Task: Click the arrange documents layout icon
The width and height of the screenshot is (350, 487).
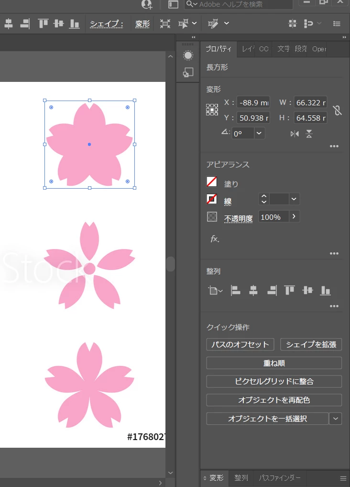Action: 173,4
